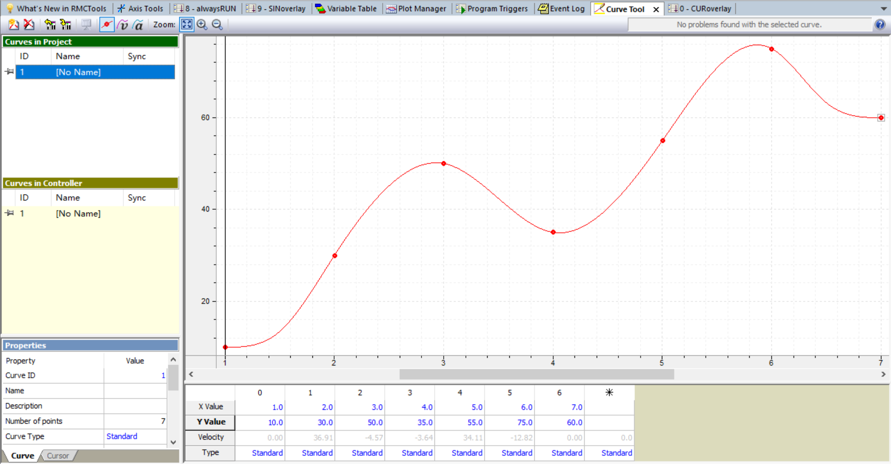Select the curve point at X 3
891x464 pixels.
point(444,164)
